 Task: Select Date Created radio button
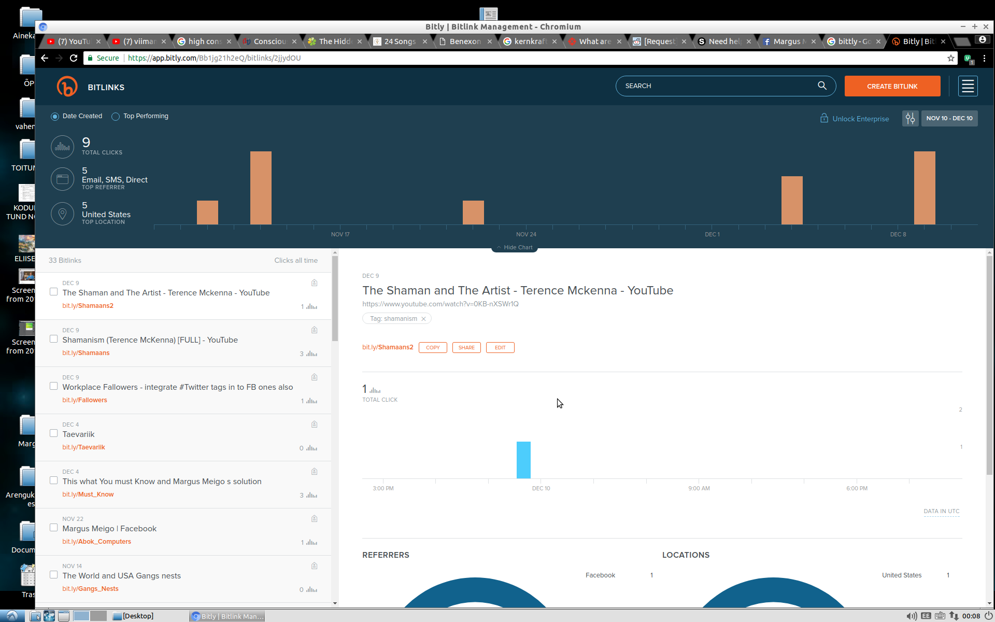pyautogui.click(x=55, y=117)
